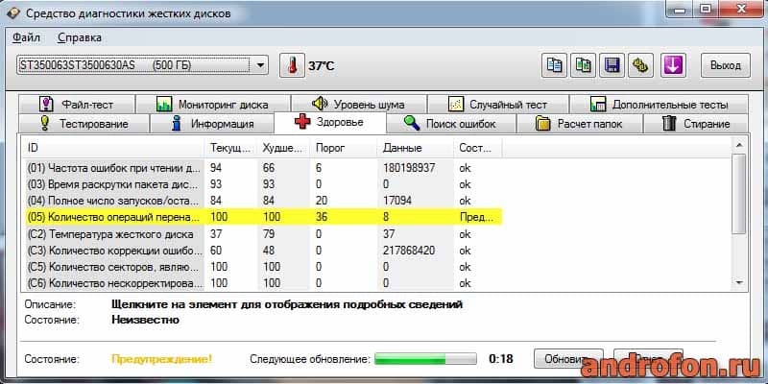Select row (C5) Количество секторов

262,267
